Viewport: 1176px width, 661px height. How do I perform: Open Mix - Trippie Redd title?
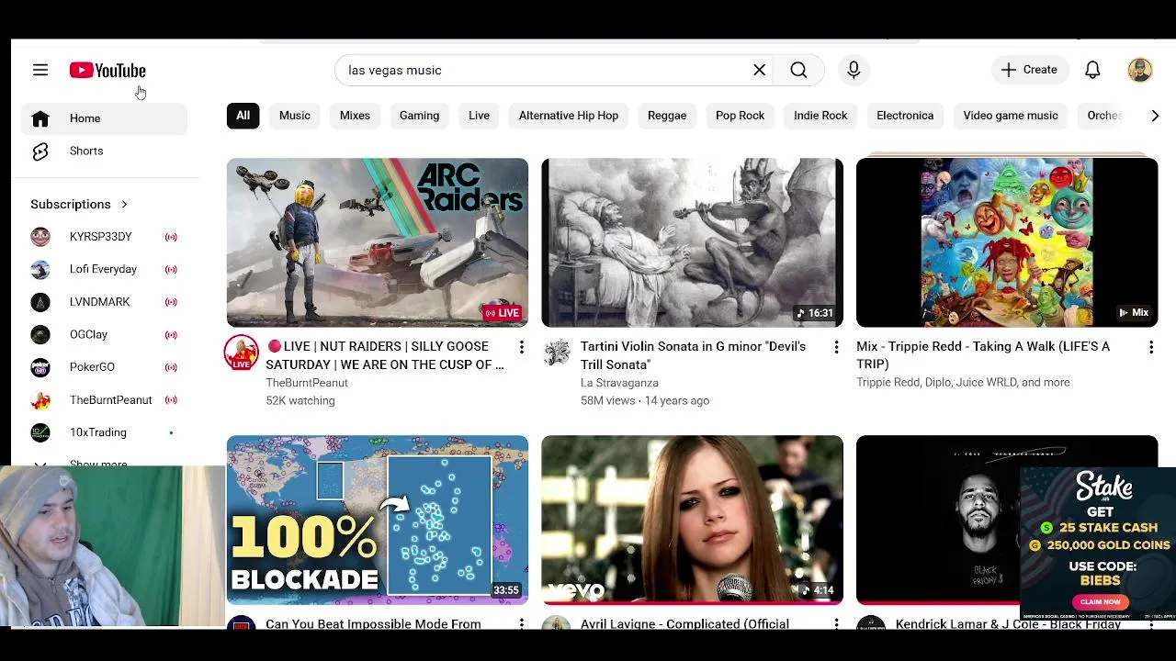983,355
